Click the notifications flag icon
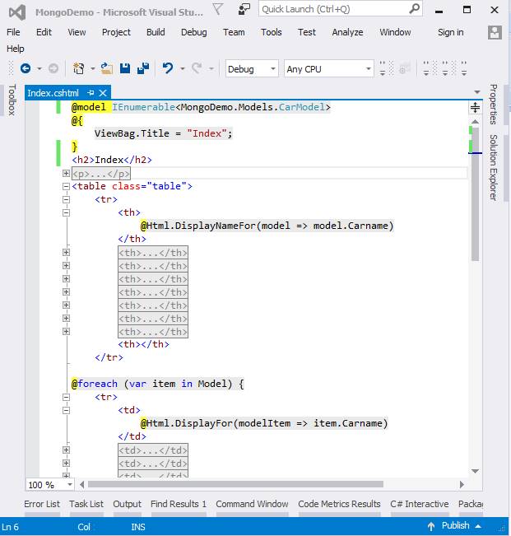The height and width of the screenshot is (536, 511). 217,9
